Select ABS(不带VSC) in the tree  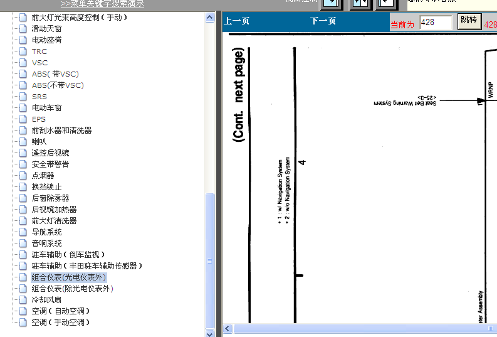tap(58, 85)
